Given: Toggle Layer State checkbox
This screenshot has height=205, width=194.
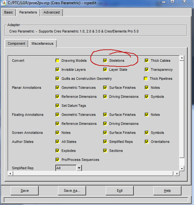Looking at the screenshot, I should (105, 70).
